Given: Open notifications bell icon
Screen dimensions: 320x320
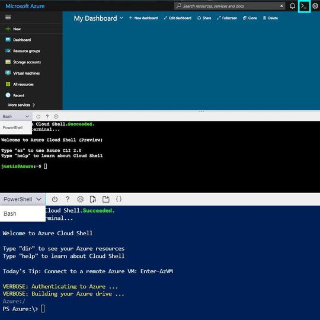Looking at the screenshot, I should [292, 6].
